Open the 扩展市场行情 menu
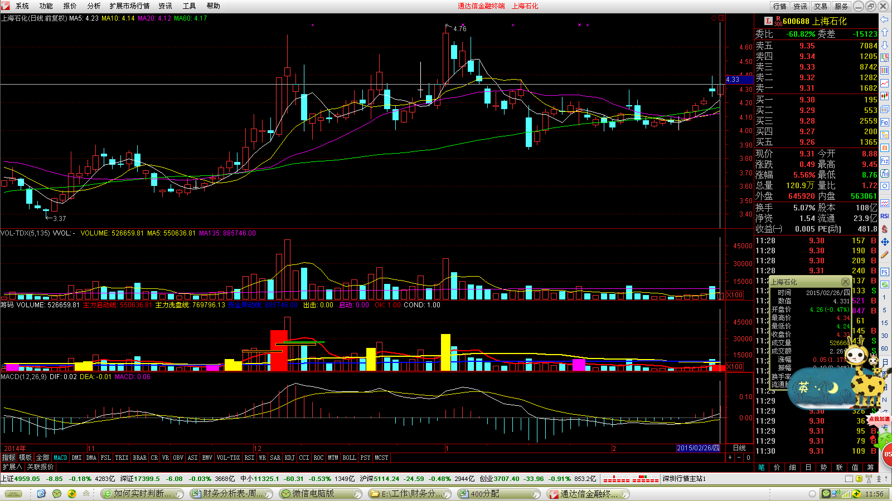The width and height of the screenshot is (892, 501). pos(130,6)
